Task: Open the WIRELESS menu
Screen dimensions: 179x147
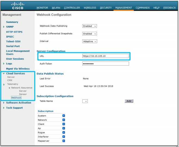Action: 90,8
